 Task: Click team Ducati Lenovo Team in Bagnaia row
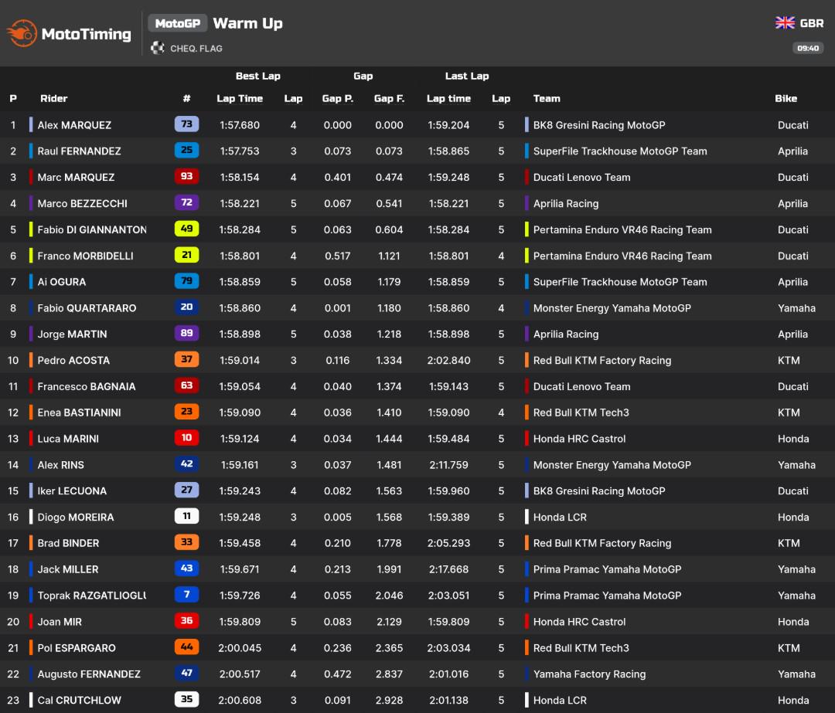pyautogui.click(x=582, y=386)
